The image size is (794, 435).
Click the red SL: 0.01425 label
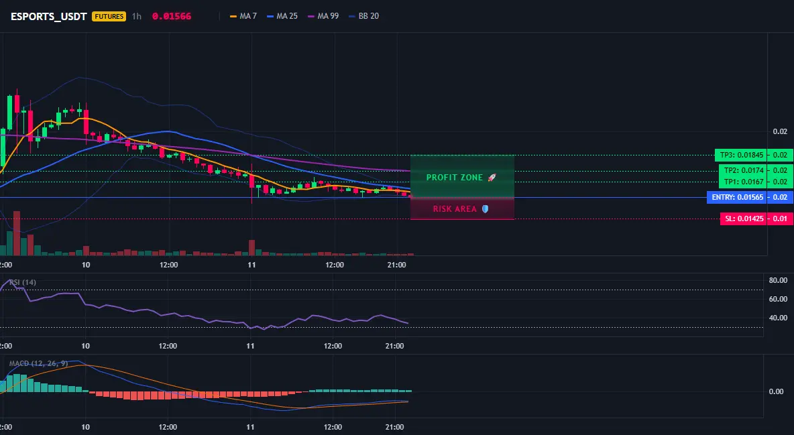743,219
